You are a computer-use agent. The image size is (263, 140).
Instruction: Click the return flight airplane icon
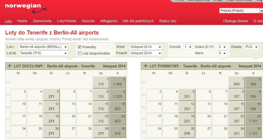point(145,66)
